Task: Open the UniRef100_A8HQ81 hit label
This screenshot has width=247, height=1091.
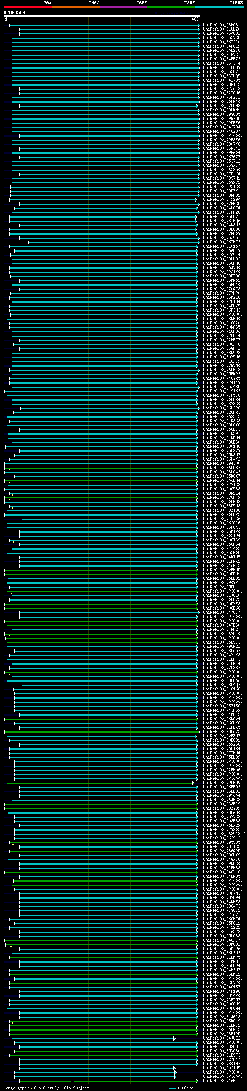Action: (221, 25)
